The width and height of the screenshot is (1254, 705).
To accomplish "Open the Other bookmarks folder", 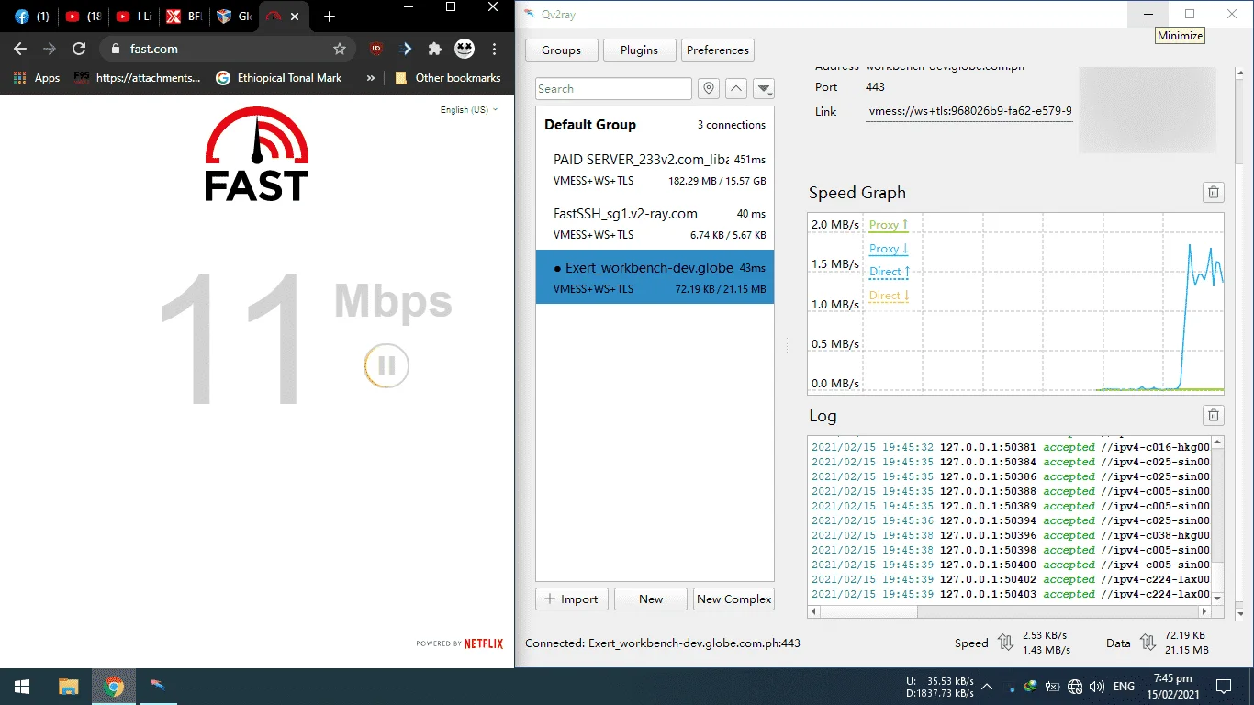I will tap(448, 78).
